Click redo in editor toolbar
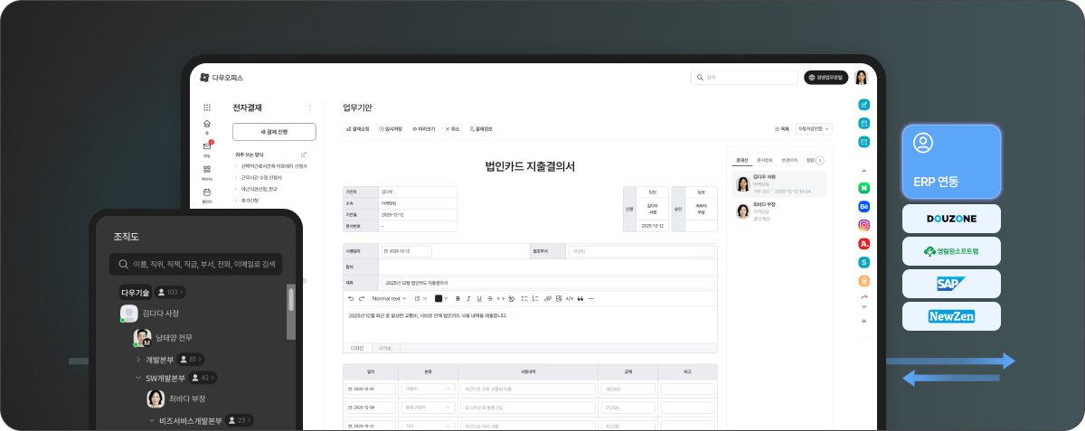Image resolution: width=1085 pixels, height=431 pixels. tap(362, 298)
